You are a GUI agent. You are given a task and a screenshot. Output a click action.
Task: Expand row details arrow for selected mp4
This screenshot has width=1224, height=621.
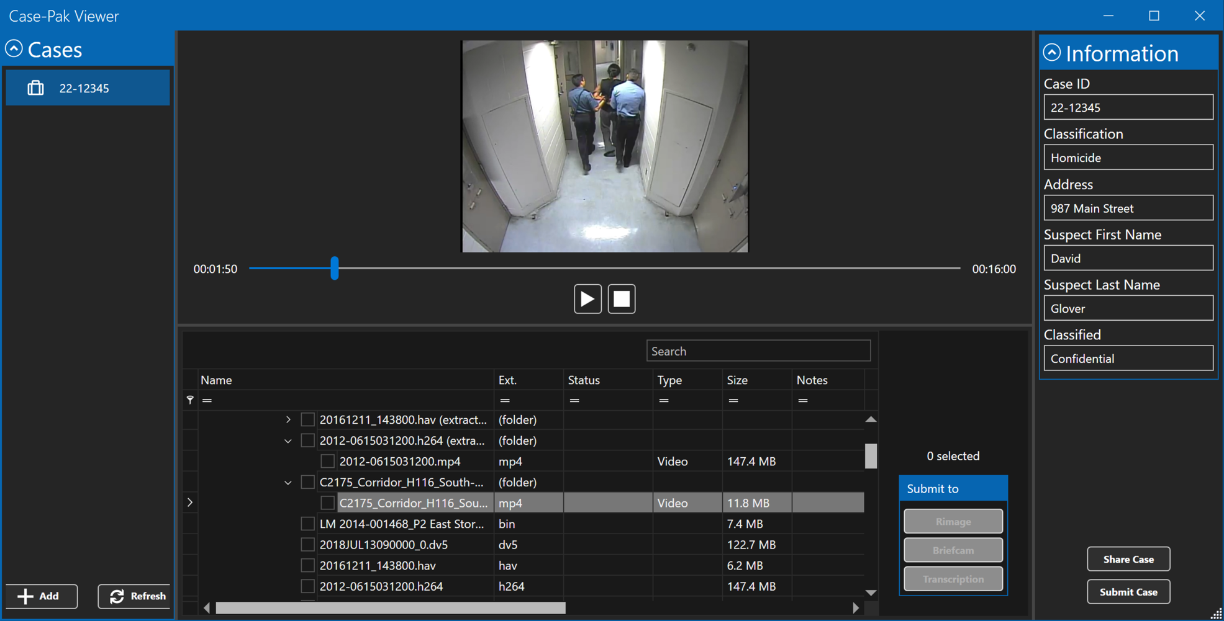coord(190,503)
